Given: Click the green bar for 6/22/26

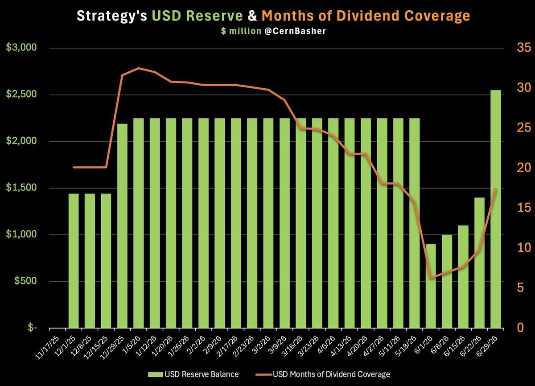Looking at the screenshot, I should click(479, 263).
